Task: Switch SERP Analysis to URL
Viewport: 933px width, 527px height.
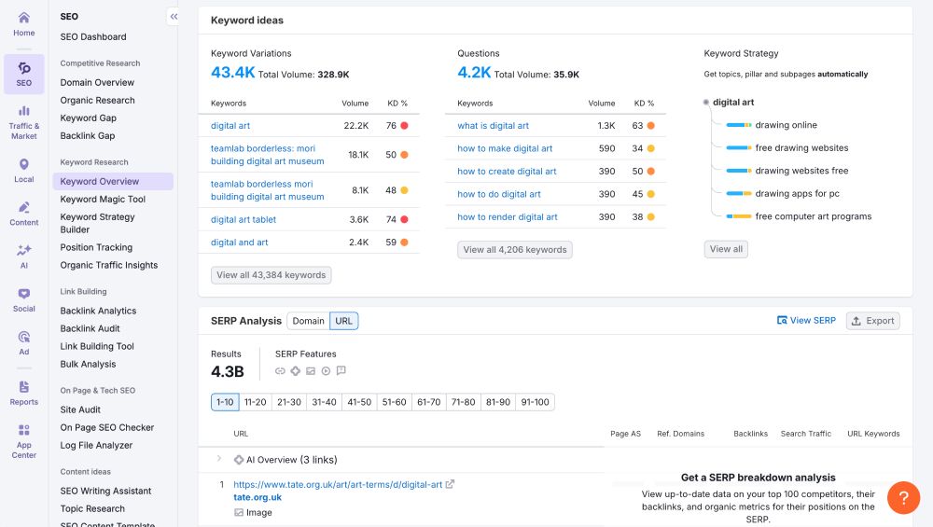Action: click(344, 321)
